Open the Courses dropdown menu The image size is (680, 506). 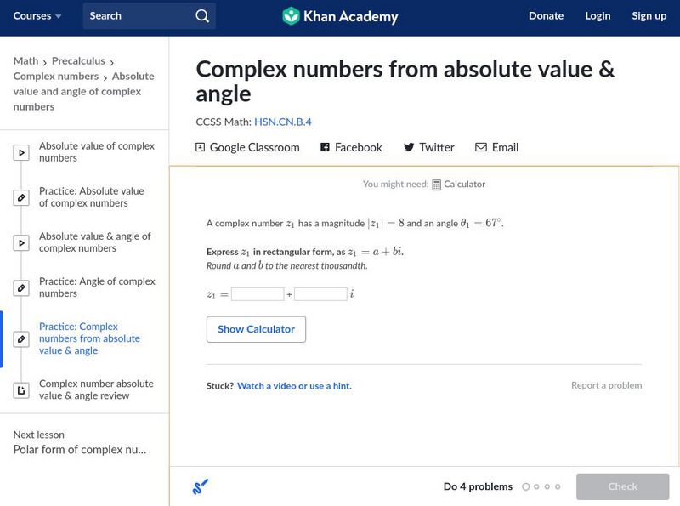tap(37, 16)
